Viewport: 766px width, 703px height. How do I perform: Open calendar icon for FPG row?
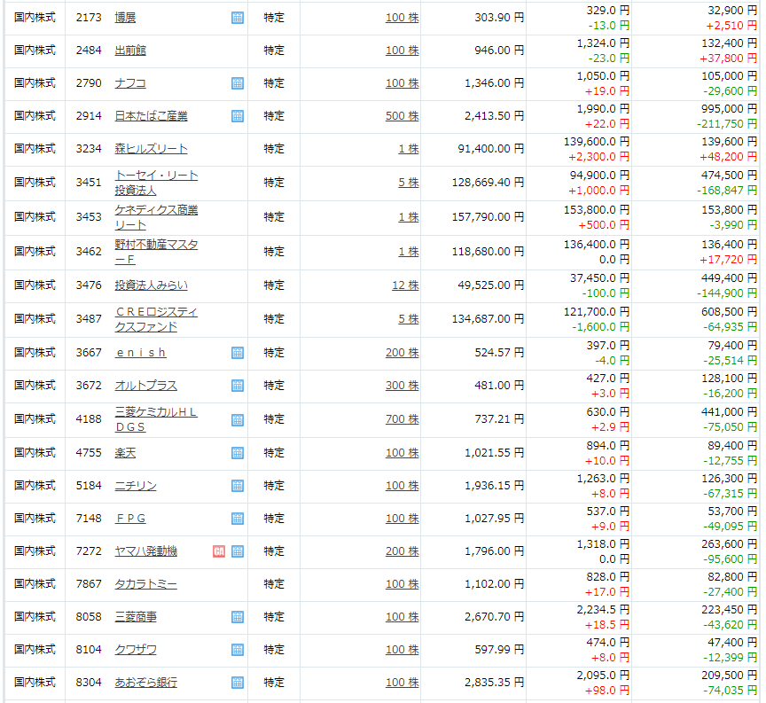point(238,519)
